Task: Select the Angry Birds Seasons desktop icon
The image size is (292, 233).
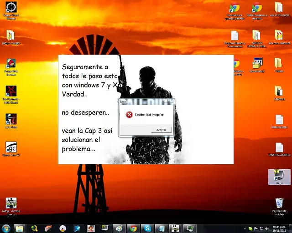Action: 11,67
